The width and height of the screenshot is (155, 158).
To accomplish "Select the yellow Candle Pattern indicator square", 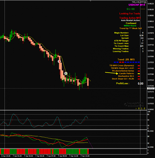I will point(139,74).
